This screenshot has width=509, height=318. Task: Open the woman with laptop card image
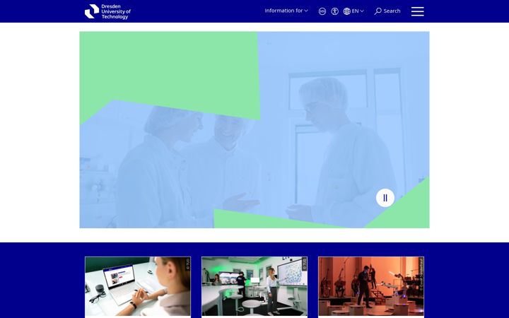point(138,286)
